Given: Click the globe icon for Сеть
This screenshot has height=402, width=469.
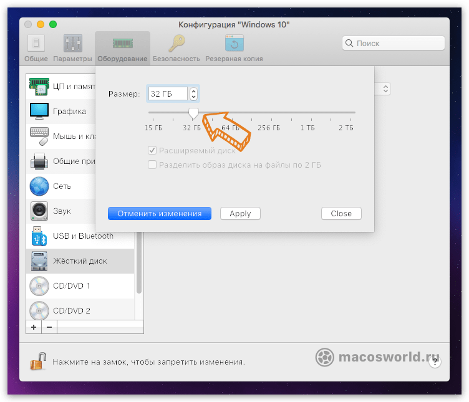Looking at the screenshot, I should 39,186.
